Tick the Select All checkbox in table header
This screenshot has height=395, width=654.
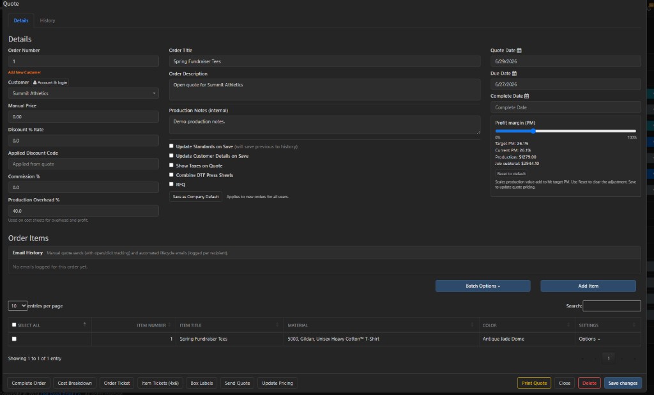[14, 325]
